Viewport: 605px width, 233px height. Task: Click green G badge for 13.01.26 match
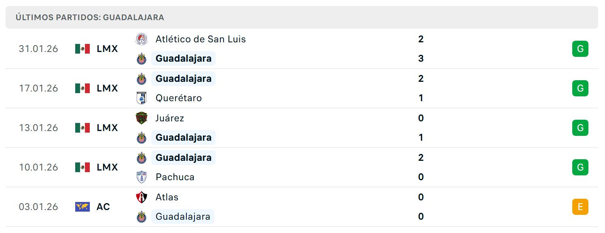(580, 128)
